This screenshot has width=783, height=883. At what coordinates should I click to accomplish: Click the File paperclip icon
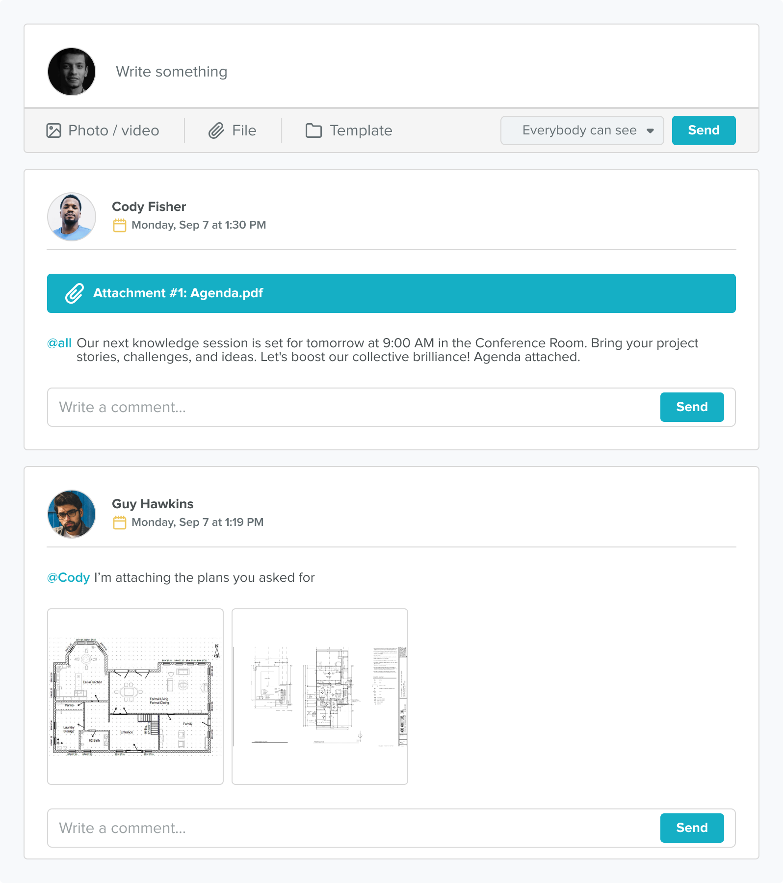click(x=216, y=130)
